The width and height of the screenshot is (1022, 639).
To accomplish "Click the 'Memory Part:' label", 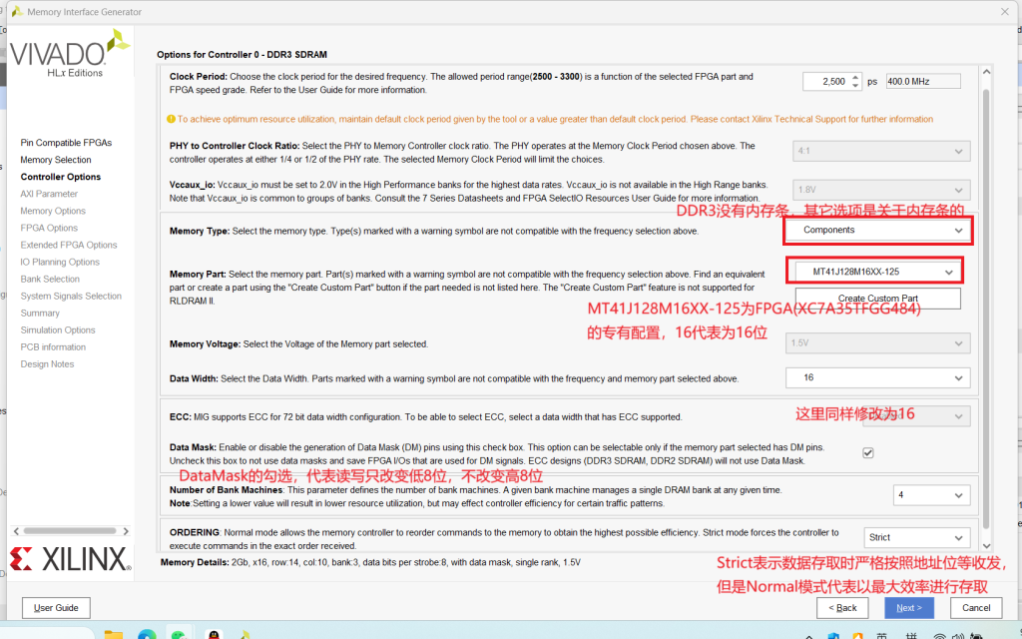I will tap(198, 274).
